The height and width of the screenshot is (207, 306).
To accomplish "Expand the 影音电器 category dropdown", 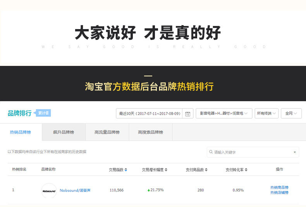I will 224,114.
